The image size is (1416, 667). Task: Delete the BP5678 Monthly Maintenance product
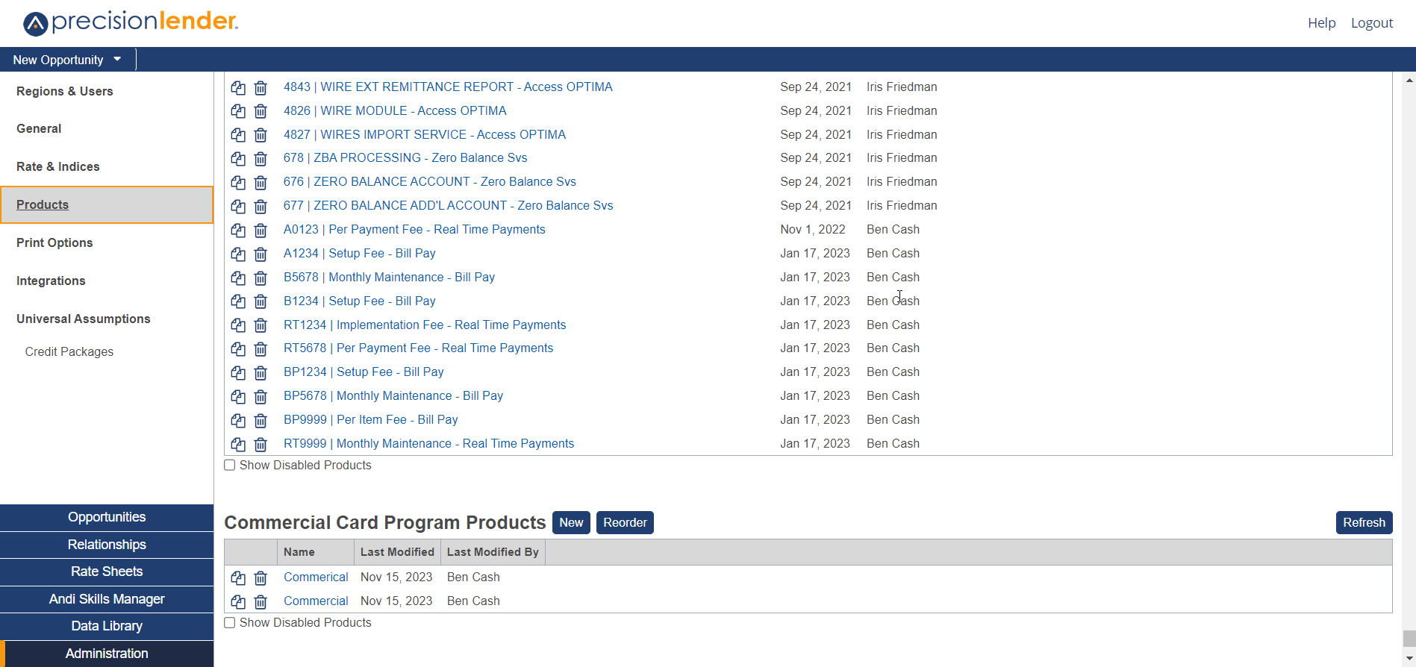(x=261, y=397)
